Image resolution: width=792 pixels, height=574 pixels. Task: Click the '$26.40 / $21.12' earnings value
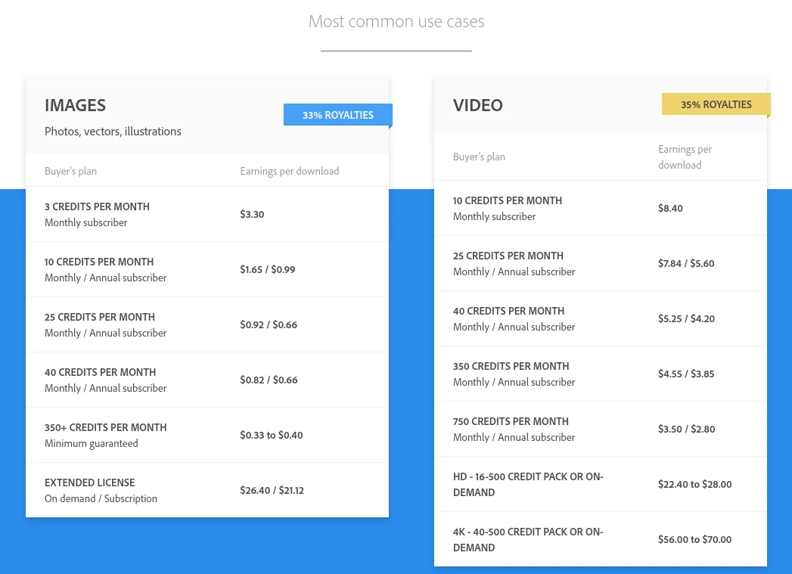click(272, 490)
